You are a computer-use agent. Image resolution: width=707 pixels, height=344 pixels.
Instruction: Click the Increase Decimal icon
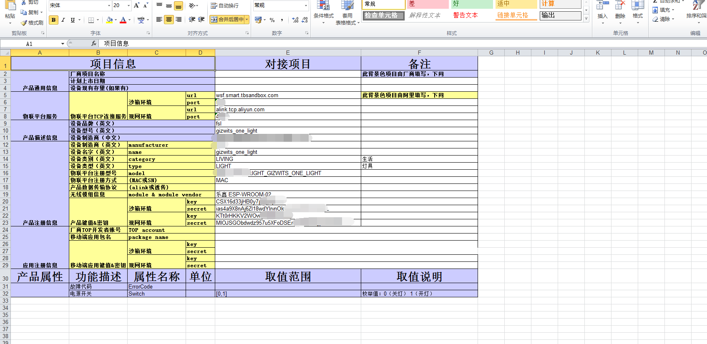point(295,20)
